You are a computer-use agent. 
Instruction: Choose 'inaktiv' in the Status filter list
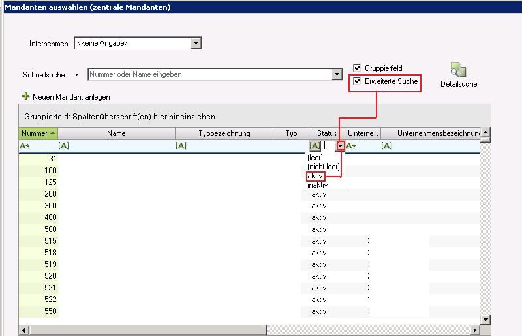tap(318, 185)
